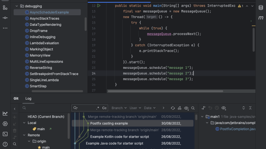Viewport: 266px width, 149px height.
Task: Open the Maven tool window icon
Action: tap(261, 18)
